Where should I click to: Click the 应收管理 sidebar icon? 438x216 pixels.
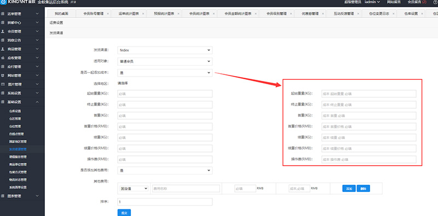tap(3, 58)
